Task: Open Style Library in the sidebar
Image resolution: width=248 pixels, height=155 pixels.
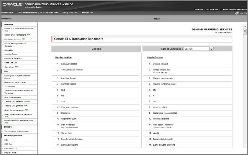Action: 9,67
